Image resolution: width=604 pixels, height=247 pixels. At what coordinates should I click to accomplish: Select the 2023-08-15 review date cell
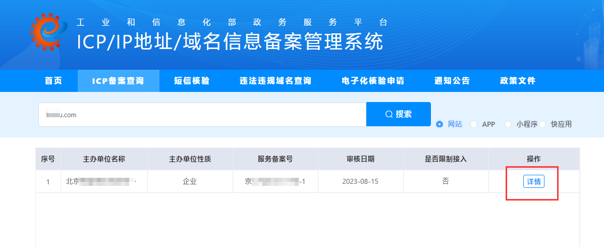360,181
